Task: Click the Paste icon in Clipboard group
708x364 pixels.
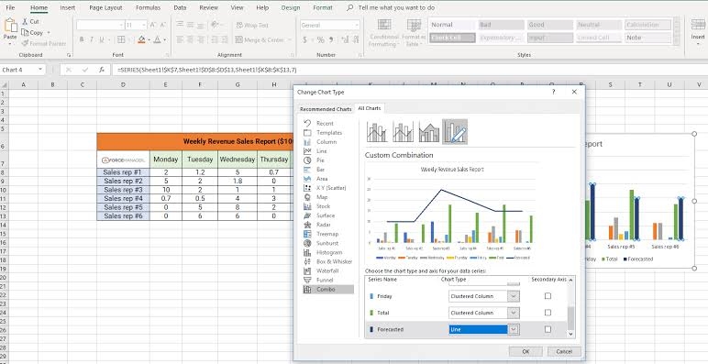Action: (10, 29)
